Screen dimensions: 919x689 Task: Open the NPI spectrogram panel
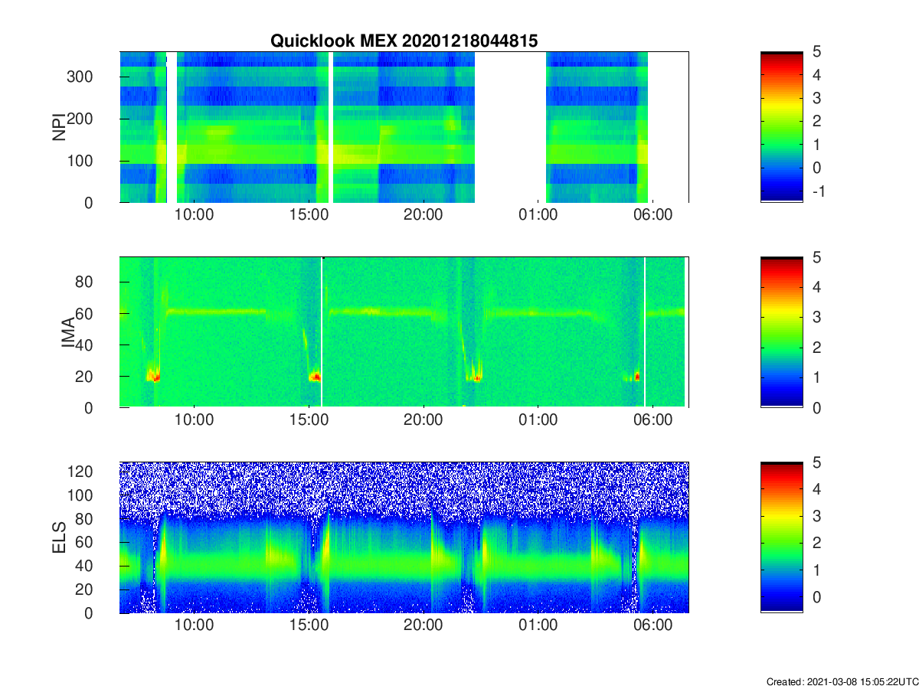click(404, 127)
